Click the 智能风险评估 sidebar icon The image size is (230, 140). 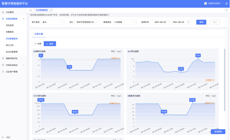click(x=3, y=58)
